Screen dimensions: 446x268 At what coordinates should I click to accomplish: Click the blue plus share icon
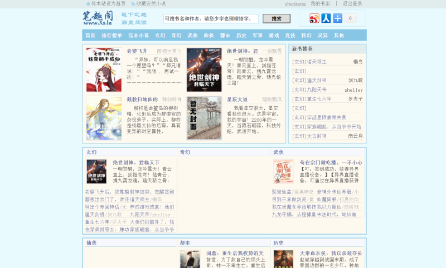pos(338,18)
